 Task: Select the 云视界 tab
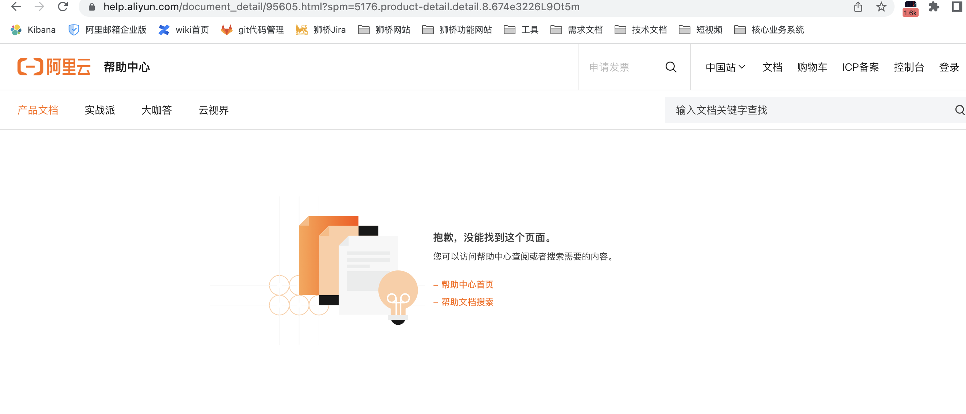pos(213,110)
